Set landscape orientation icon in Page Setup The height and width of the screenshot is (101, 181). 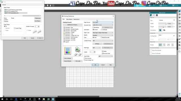coord(164,30)
